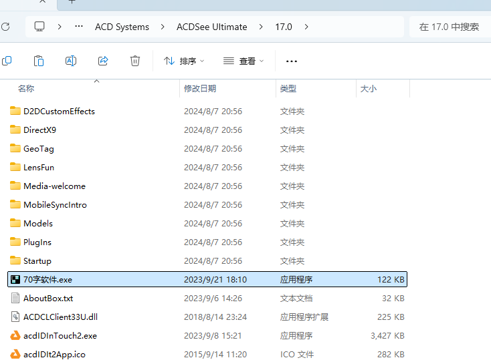Click the This PC monitor icon in breadcrumb
This screenshot has width=491, height=362.
39,27
